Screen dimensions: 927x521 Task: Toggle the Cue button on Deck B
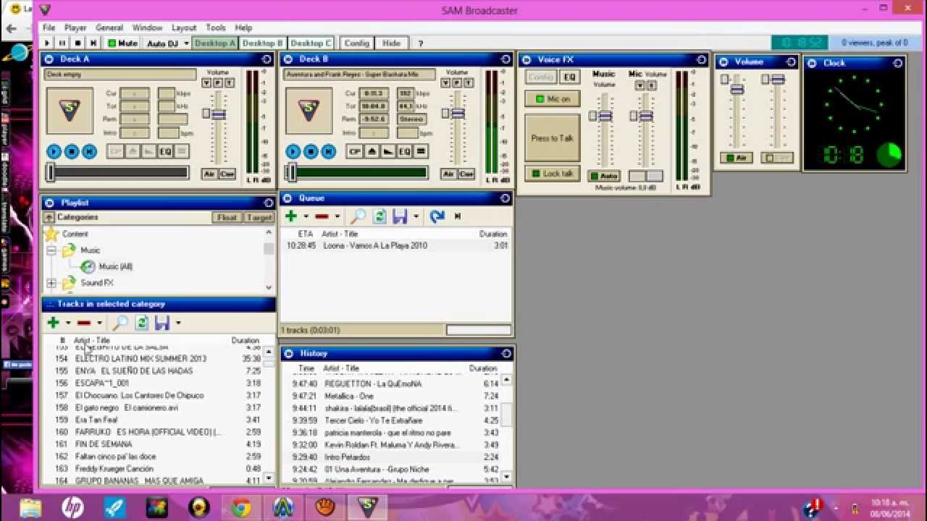[466, 174]
